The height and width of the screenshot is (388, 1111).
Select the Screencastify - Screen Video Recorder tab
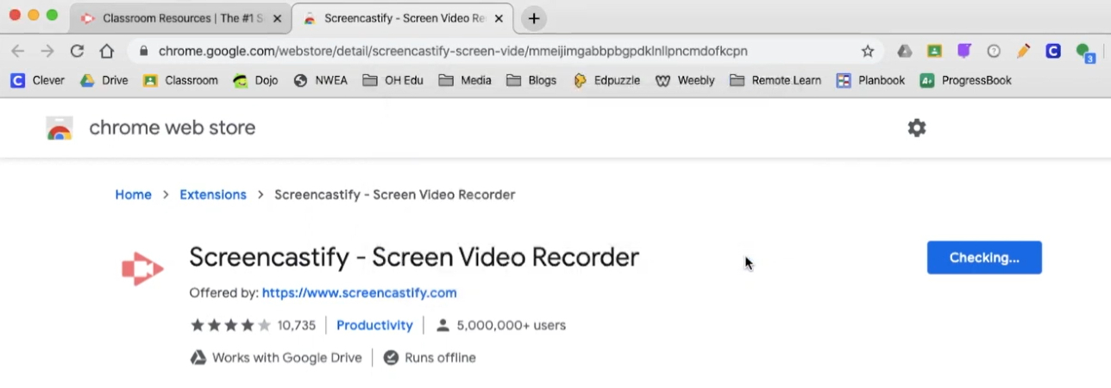coord(402,18)
